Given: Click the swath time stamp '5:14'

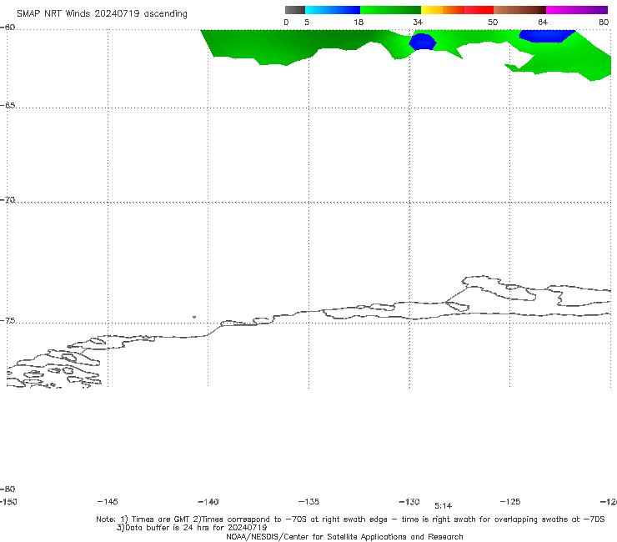Looking at the screenshot, I should click(x=443, y=506).
